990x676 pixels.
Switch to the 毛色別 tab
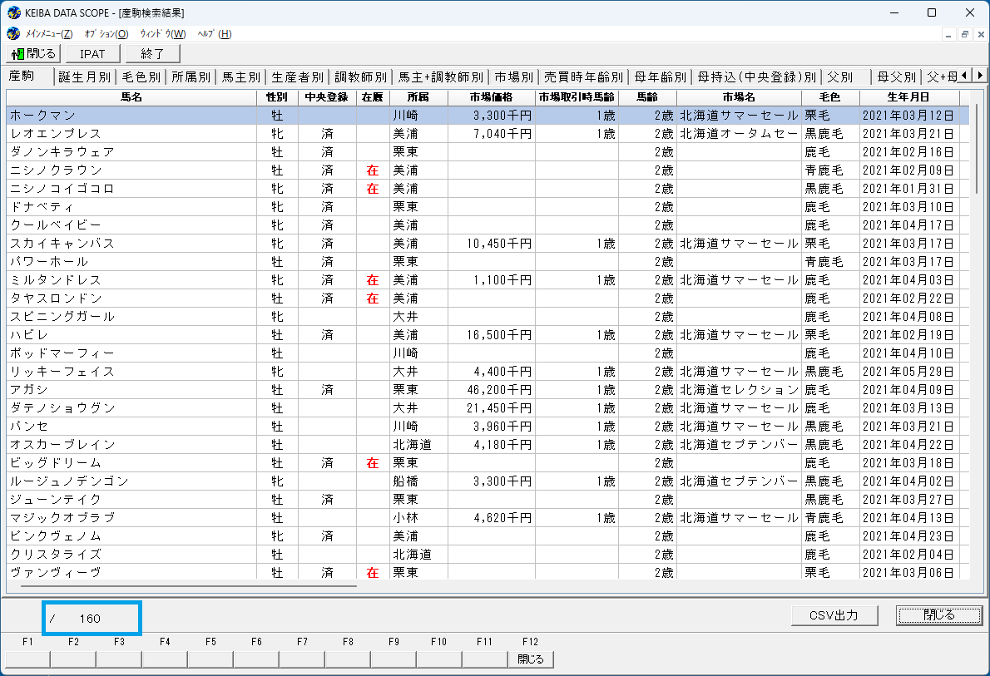click(141, 77)
